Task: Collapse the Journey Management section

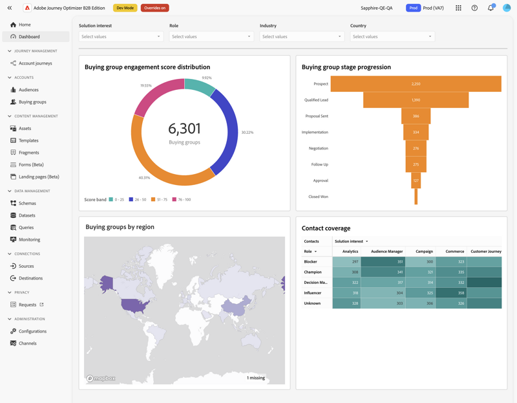Action: pyautogui.click(x=10, y=51)
